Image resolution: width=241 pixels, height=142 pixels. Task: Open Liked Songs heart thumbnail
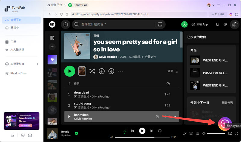point(52,59)
